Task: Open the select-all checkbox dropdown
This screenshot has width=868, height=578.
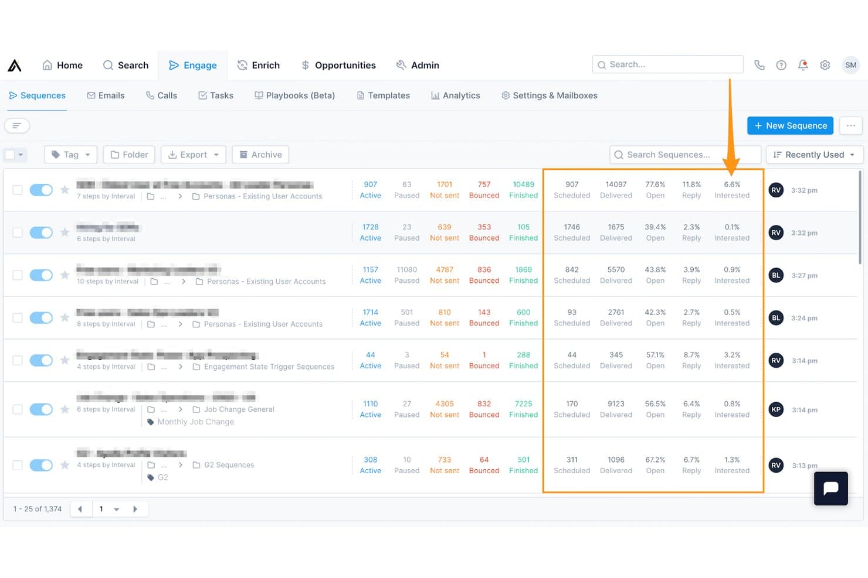Action: [21, 155]
